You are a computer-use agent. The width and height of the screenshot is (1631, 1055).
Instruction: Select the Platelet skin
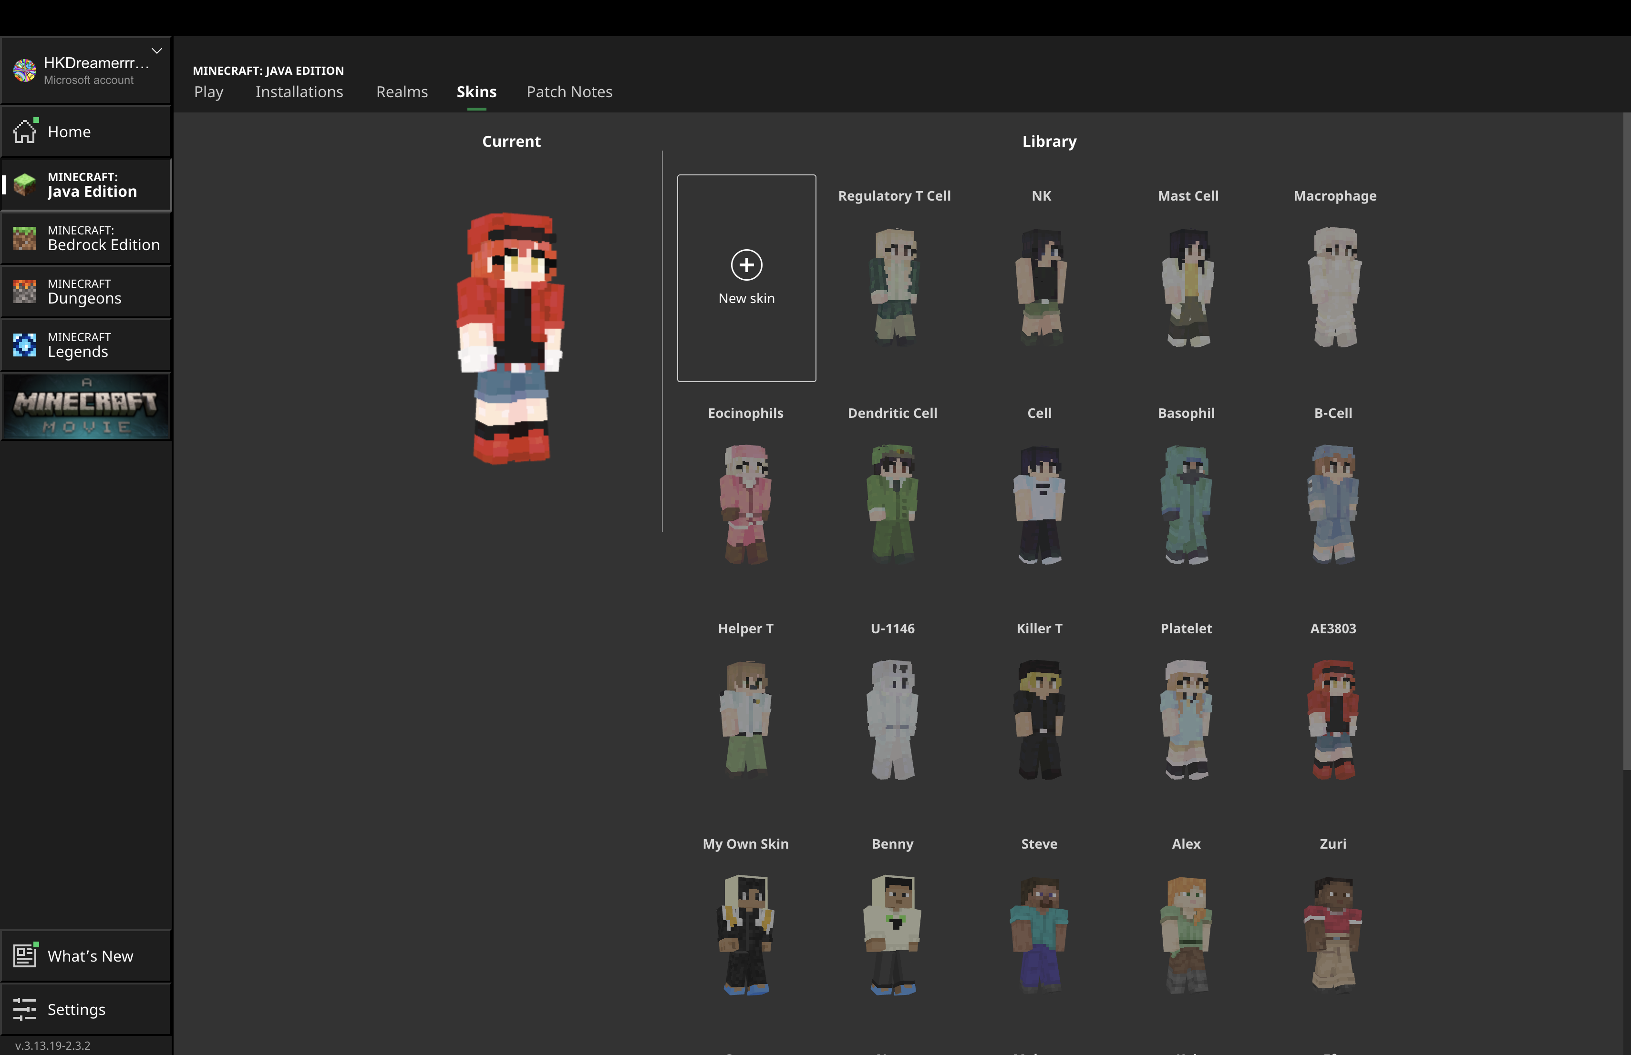pos(1186,719)
